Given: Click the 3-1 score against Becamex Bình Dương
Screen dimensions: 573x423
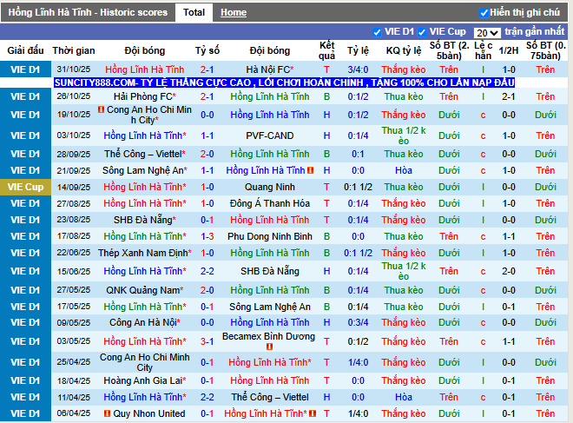Looking at the screenshot, I should tap(207, 341).
